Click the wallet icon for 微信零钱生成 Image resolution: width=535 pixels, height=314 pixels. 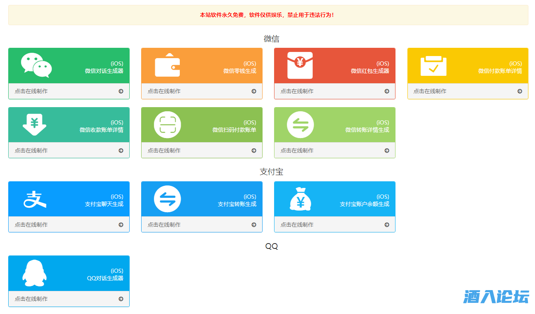167,66
